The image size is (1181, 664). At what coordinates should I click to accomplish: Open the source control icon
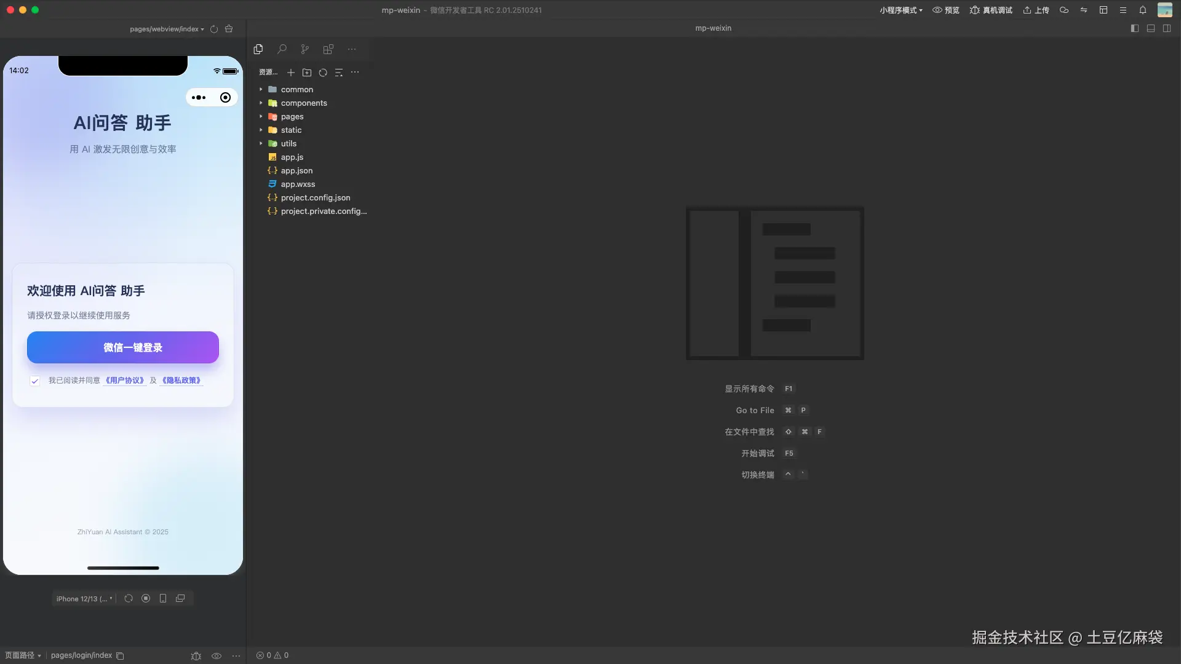click(305, 49)
